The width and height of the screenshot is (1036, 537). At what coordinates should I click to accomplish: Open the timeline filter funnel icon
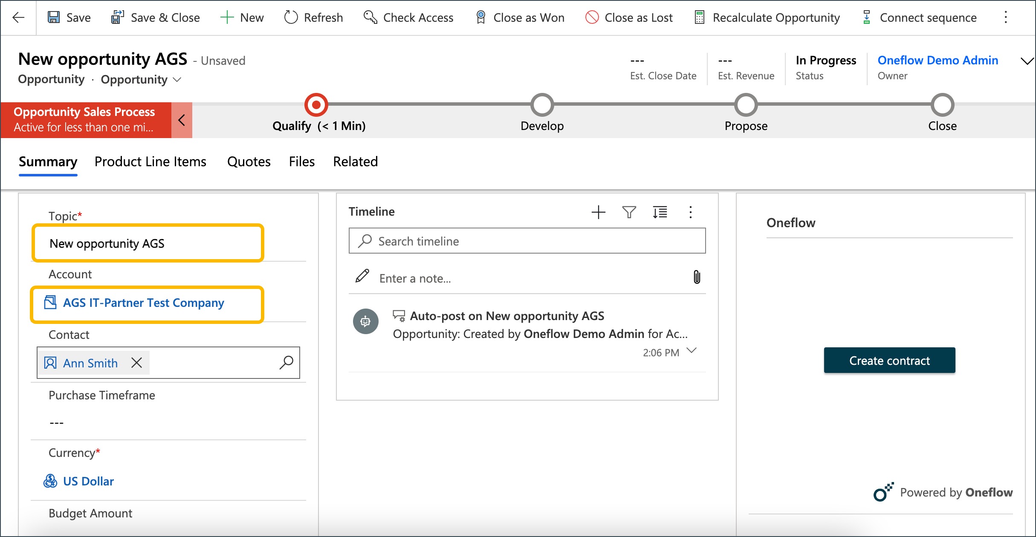[x=629, y=212]
